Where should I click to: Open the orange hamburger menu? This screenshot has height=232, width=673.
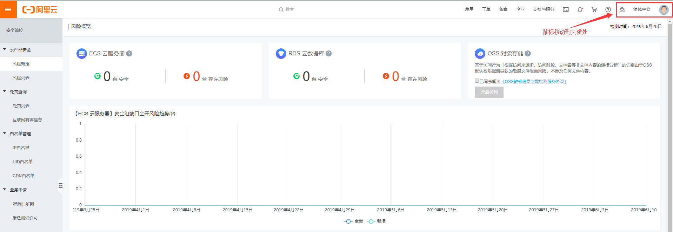click(x=8, y=9)
